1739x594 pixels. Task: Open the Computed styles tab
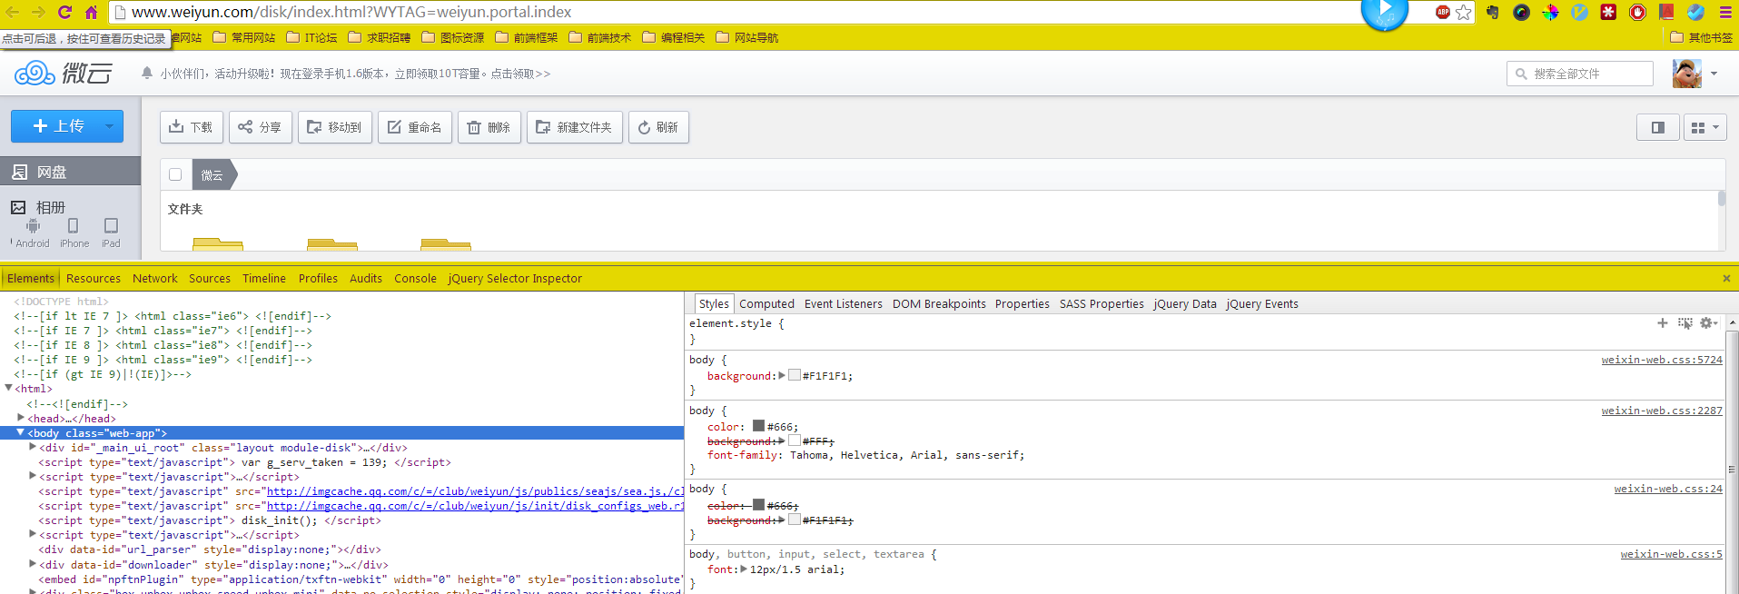click(766, 304)
